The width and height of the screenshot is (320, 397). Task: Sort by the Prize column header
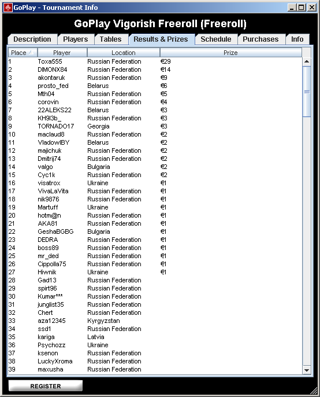coord(230,53)
